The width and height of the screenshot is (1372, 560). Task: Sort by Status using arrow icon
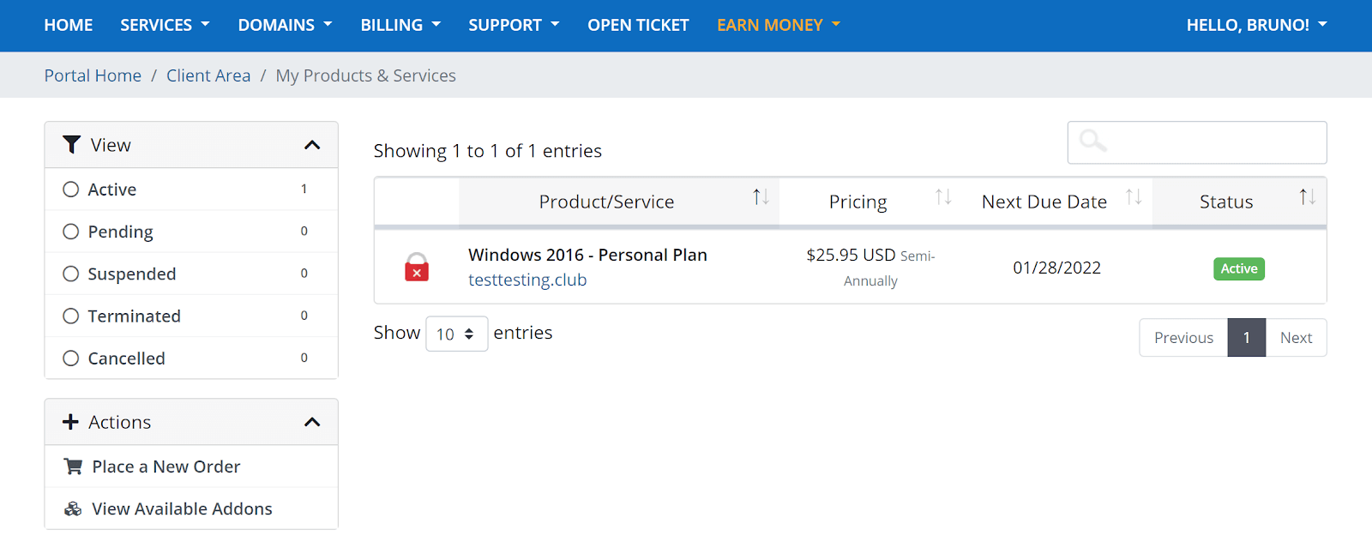click(1307, 198)
